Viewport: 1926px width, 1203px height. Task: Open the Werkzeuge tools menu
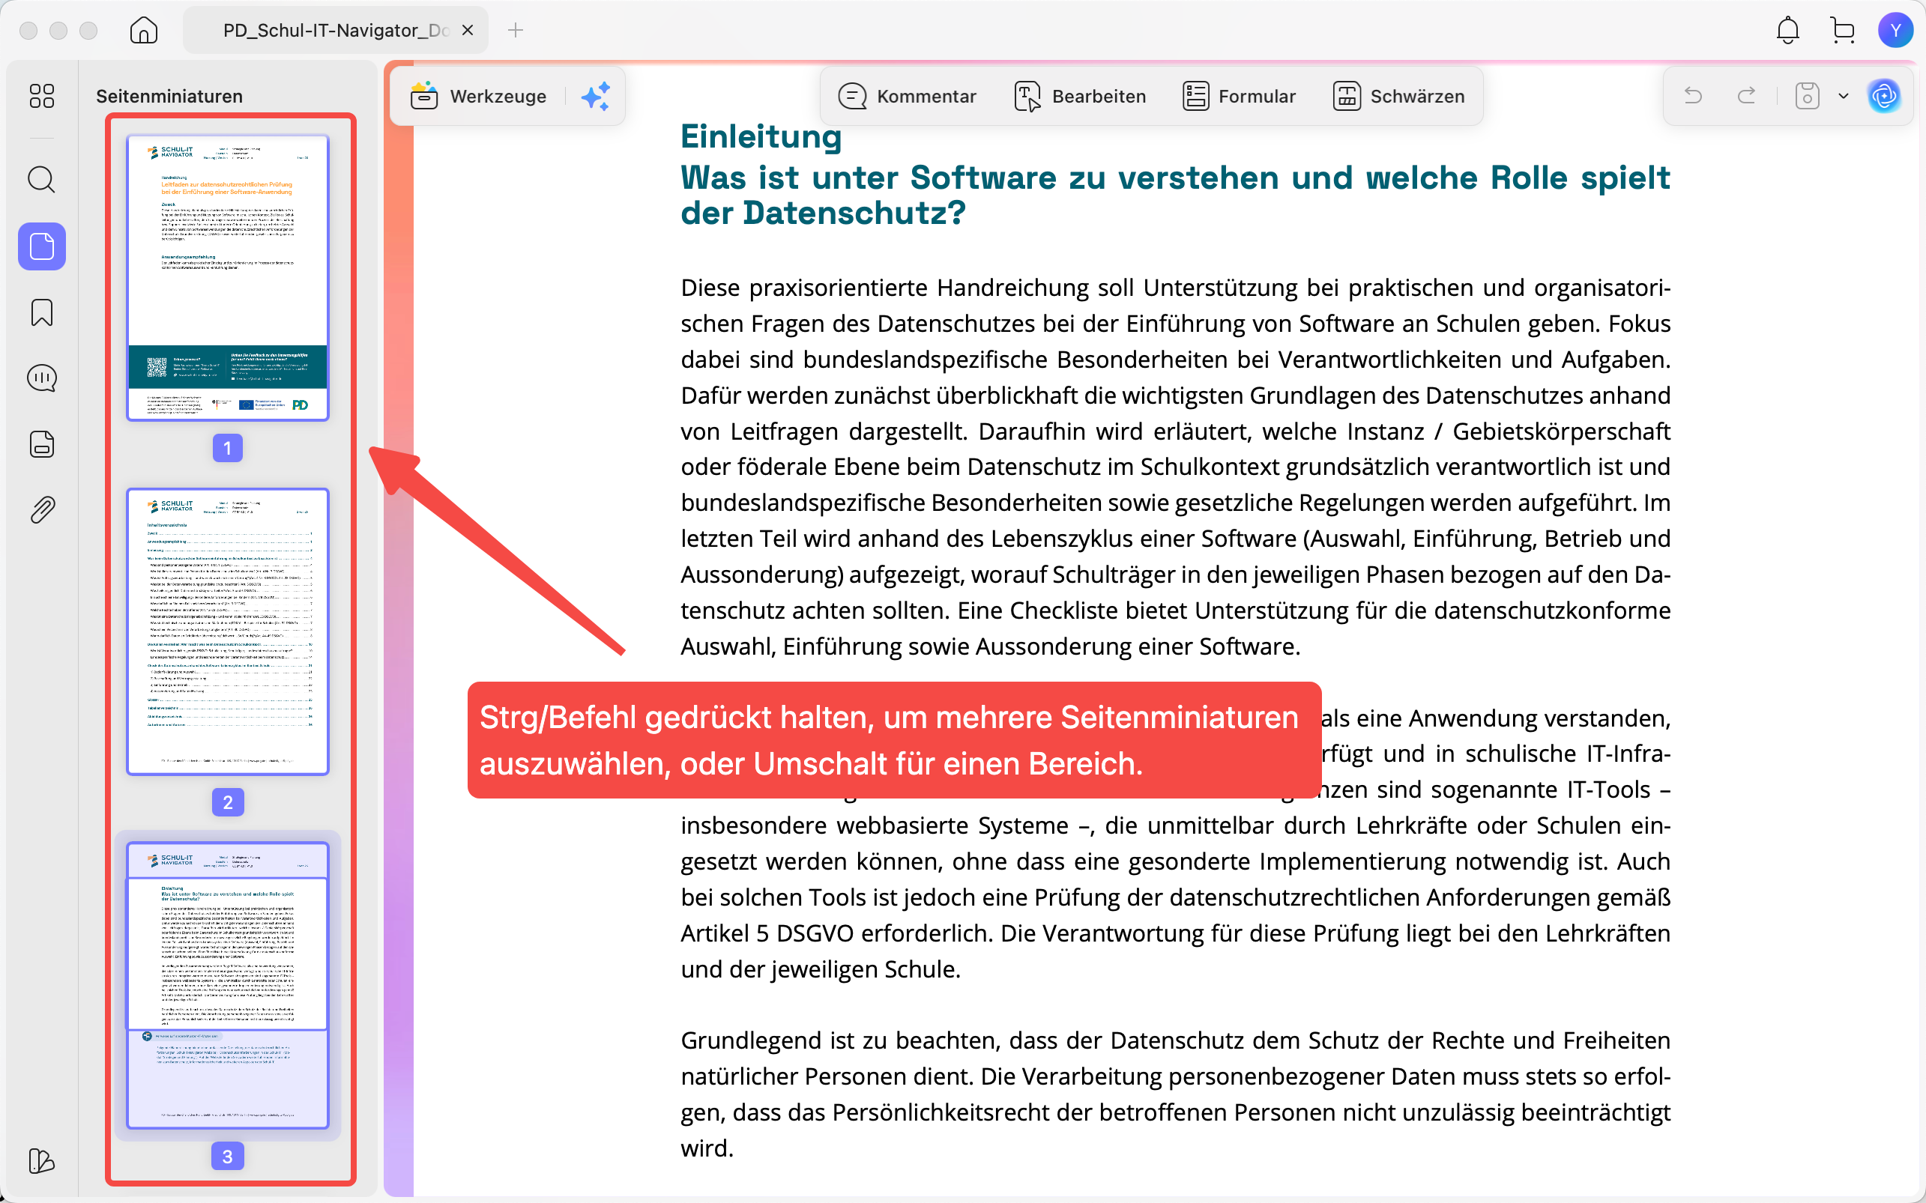pyautogui.click(x=478, y=97)
